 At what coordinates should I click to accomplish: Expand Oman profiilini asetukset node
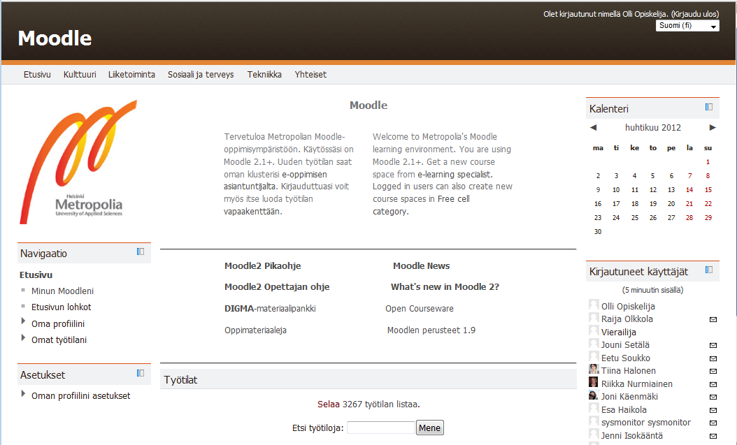[x=23, y=393]
